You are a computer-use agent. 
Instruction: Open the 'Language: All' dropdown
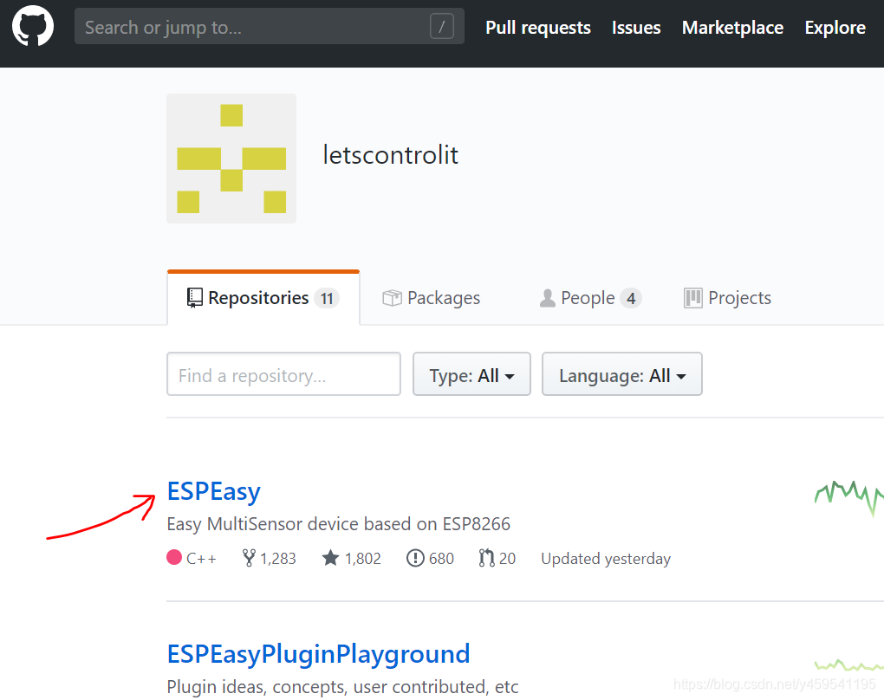622,374
